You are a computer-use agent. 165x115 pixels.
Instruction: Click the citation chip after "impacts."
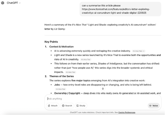[71, 72]
